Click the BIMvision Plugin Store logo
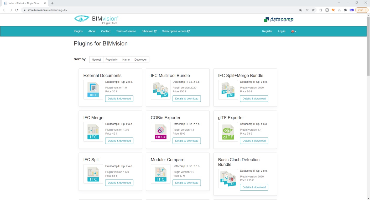This screenshot has width=370, height=200. tap(96, 20)
